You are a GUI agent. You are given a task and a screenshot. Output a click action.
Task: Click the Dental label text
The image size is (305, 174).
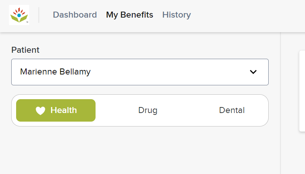pos(232,110)
